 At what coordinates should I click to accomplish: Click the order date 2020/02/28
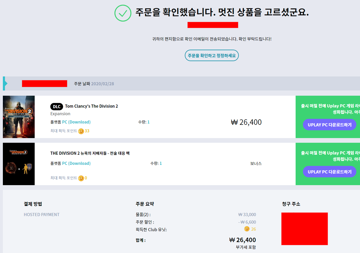tap(102, 84)
